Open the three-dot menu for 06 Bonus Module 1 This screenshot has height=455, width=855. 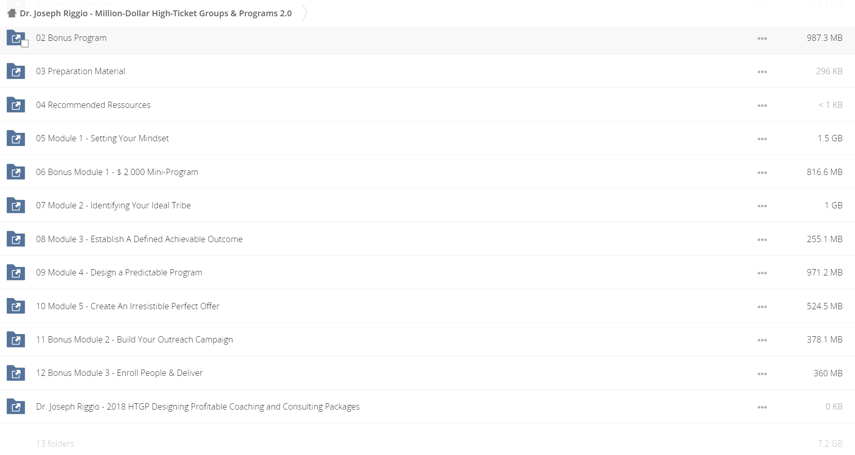click(762, 172)
